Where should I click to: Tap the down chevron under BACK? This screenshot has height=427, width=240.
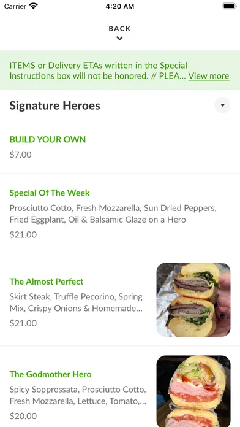pos(119,39)
